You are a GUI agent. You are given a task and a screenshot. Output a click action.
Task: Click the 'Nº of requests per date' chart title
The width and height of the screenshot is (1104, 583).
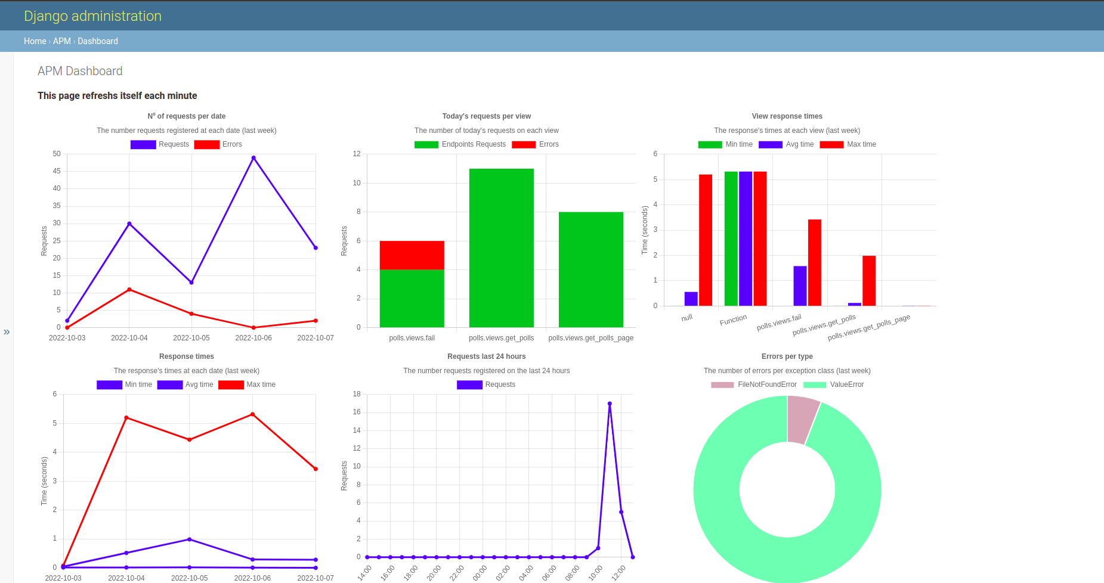[x=187, y=116]
